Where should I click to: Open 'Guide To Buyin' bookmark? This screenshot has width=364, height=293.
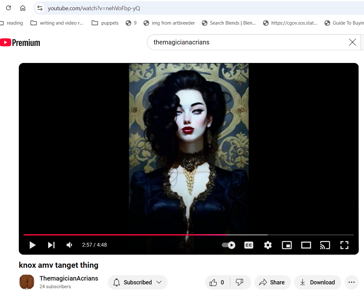click(344, 23)
